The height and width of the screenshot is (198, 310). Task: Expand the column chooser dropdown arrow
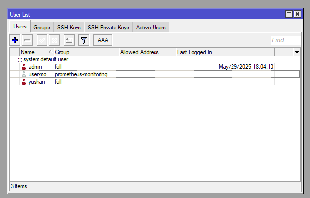(x=297, y=52)
